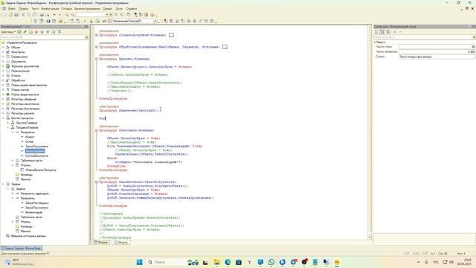Expand the Регистры сведений tree node
Image resolution: width=476 pixels, height=268 pixels.
click(x=3, y=99)
